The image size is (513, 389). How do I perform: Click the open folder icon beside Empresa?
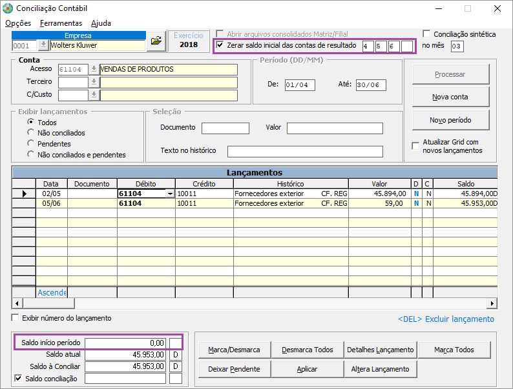(x=156, y=41)
